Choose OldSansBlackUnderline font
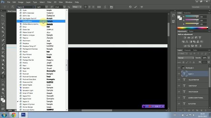 [x=41, y=24]
